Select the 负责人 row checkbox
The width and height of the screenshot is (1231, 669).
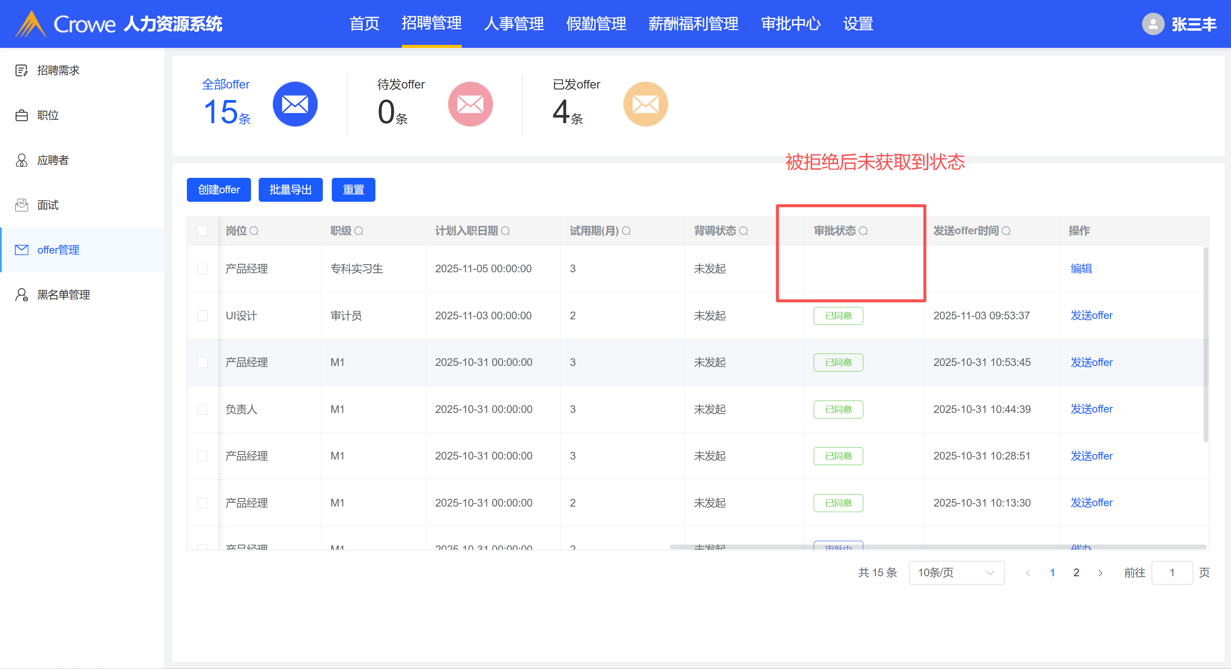click(203, 410)
